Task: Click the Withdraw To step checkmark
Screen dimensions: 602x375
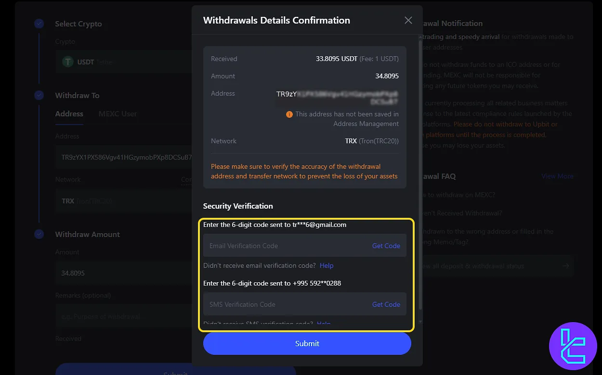Action: [39, 95]
